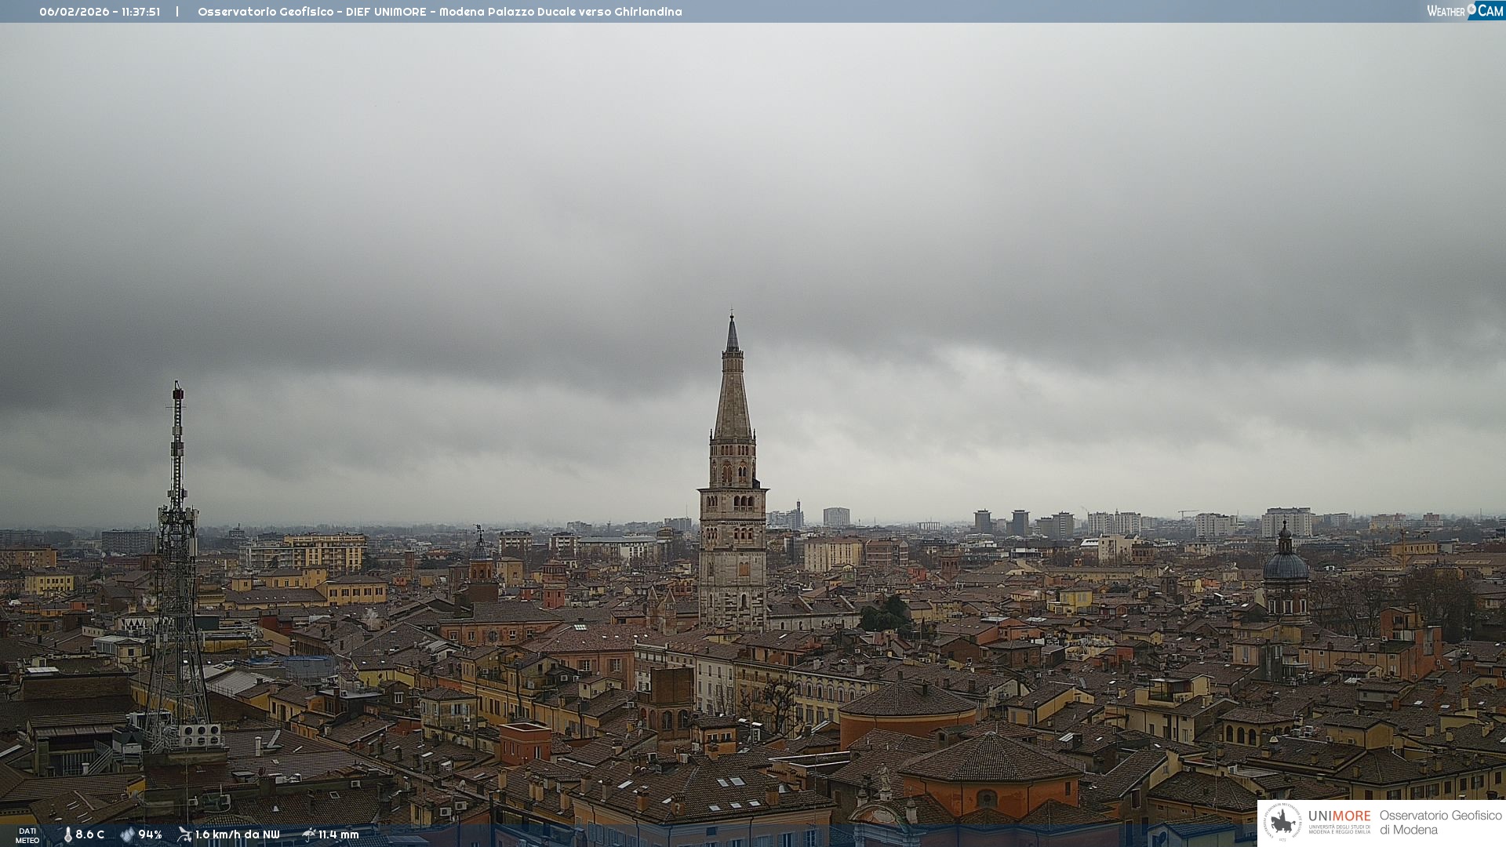Click the thermometer temperature icon
This screenshot has width=1506, height=847.
click(x=67, y=834)
